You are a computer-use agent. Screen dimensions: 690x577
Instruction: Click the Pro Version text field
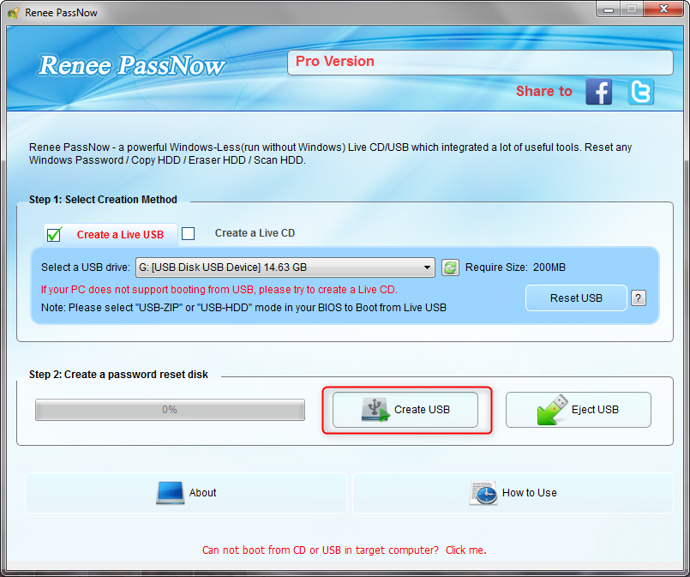(x=480, y=63)
